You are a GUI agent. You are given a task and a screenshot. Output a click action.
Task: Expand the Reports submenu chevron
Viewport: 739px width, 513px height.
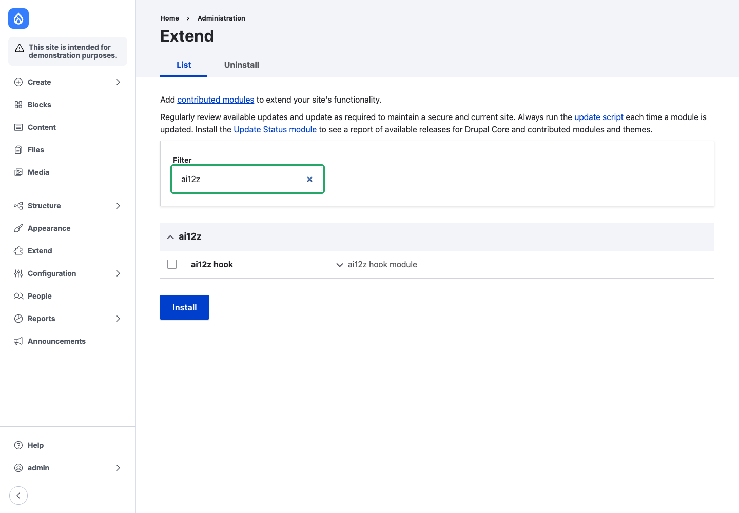coord(118,319)
